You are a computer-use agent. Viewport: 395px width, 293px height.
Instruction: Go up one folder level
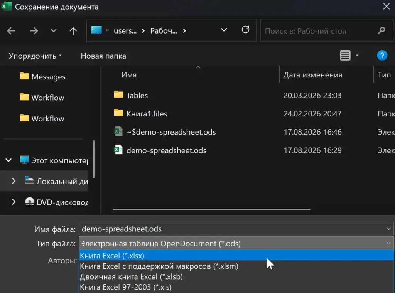73,31
